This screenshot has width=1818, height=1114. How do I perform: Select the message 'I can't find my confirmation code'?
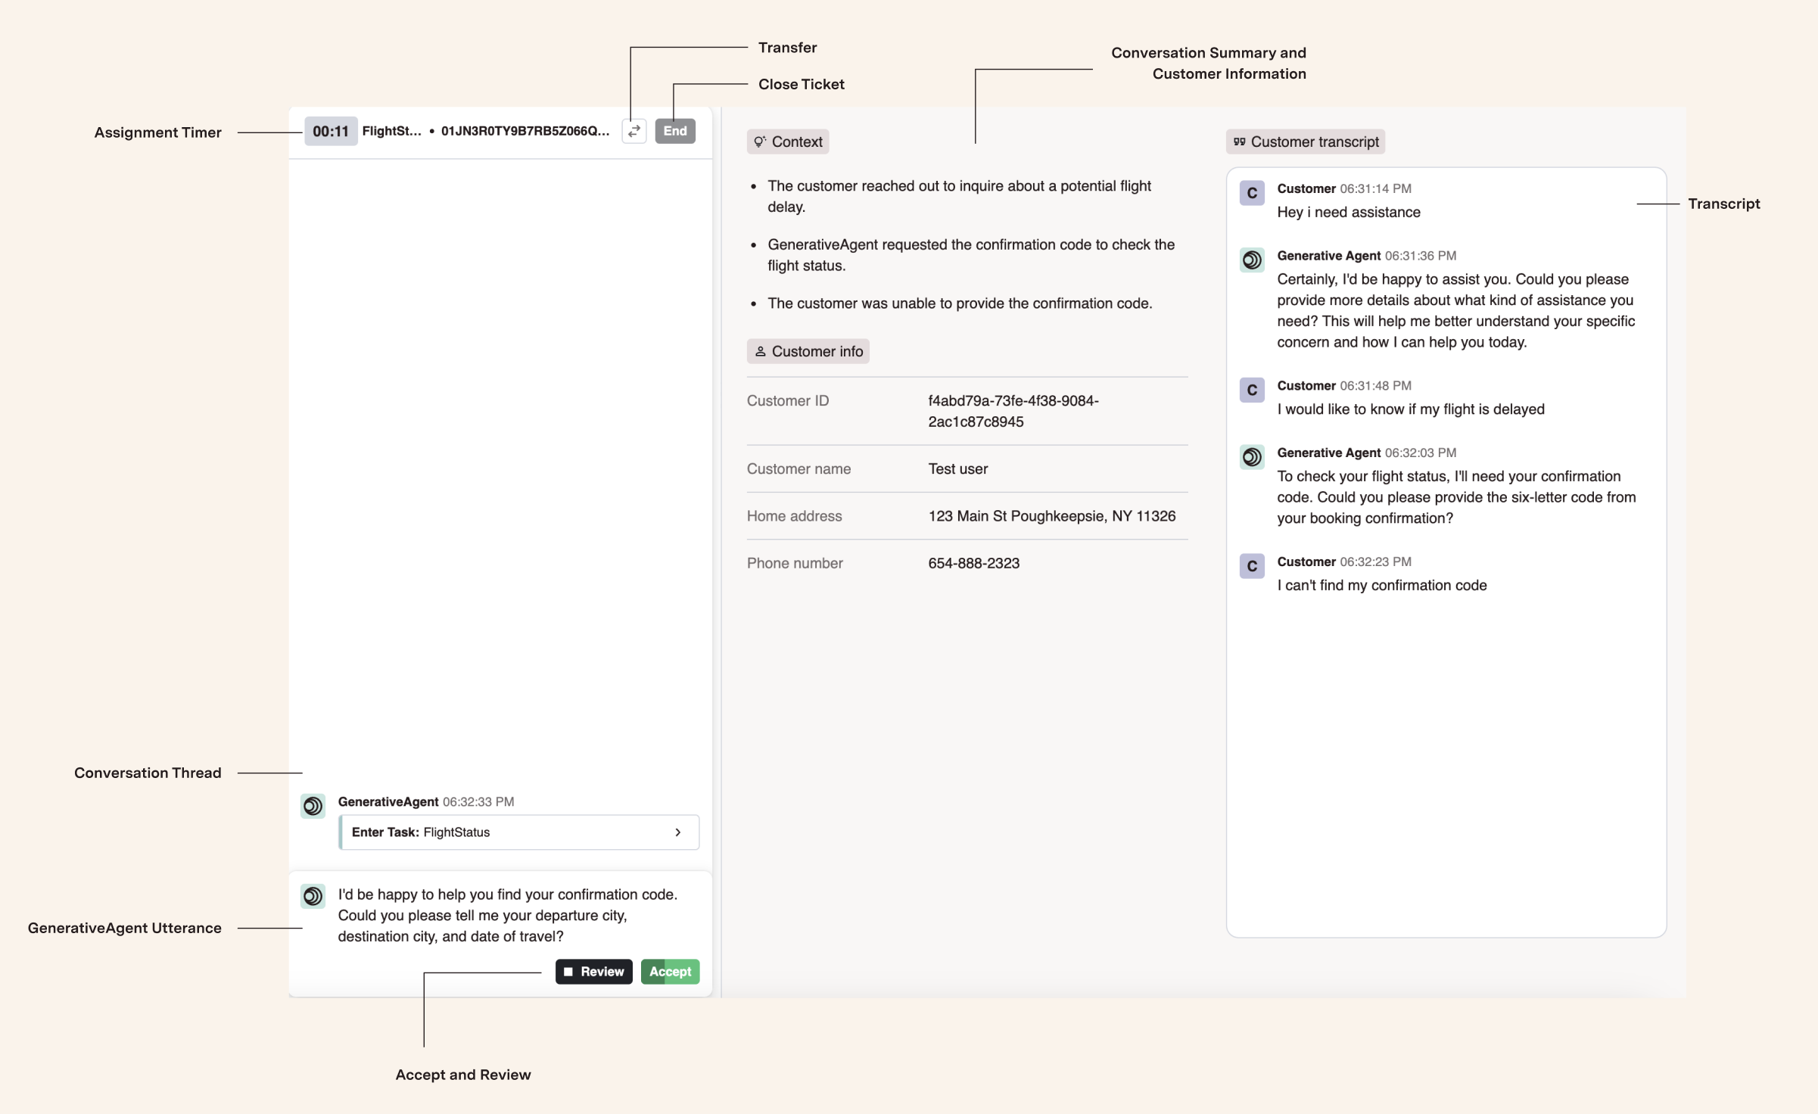coord(1381,584)
